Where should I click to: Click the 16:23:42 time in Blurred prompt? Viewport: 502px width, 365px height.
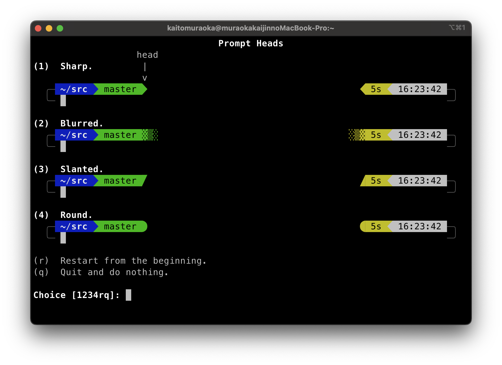(x=420, y=135)
